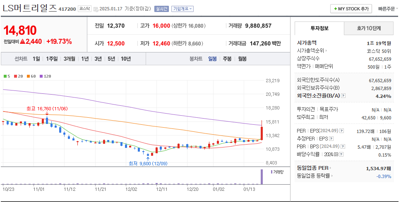Screen dimensions: 401x202
Task: Click the help icon beside PBR BPS(2024.09)
Action: [x=342, y=146]
